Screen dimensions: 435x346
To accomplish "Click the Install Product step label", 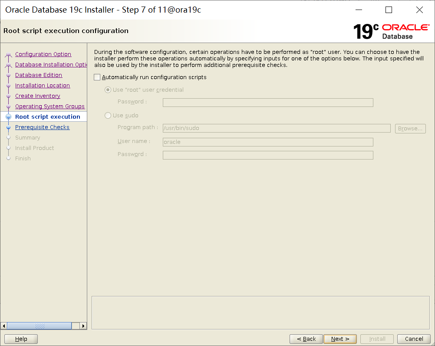I will click(x=34, y=148).
